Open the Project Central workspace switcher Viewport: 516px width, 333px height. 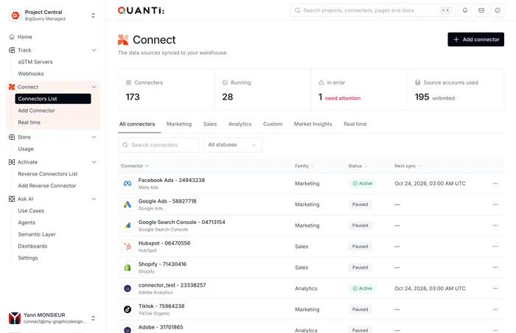pyautogui.click(x=93, y=15)
